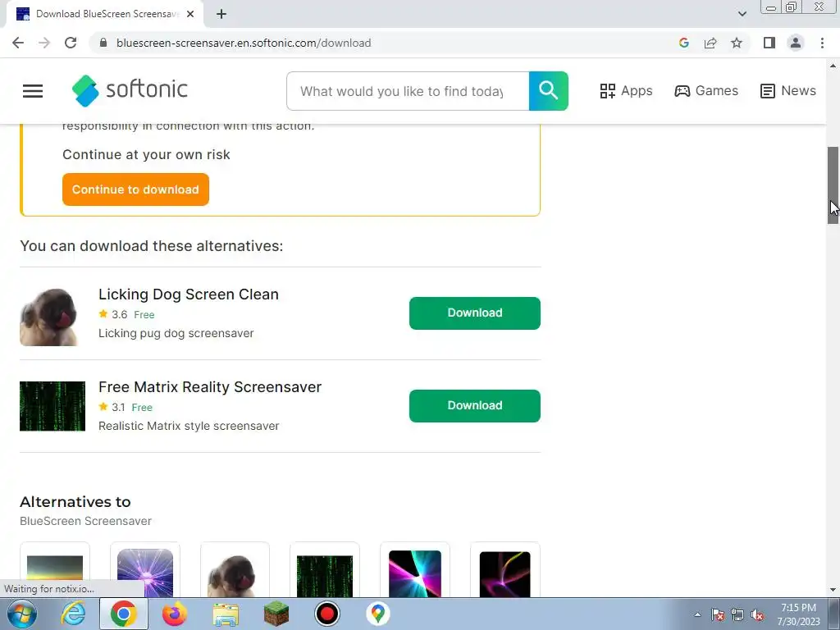Open Google Maps from the taskbar
Image resolution: width=840 pixels, height=630 pixels.
point(377,614)
